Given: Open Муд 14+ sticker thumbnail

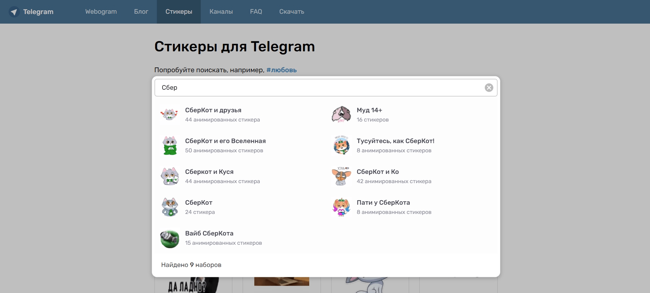Looking at the screenshot, I should coord(341,115).
